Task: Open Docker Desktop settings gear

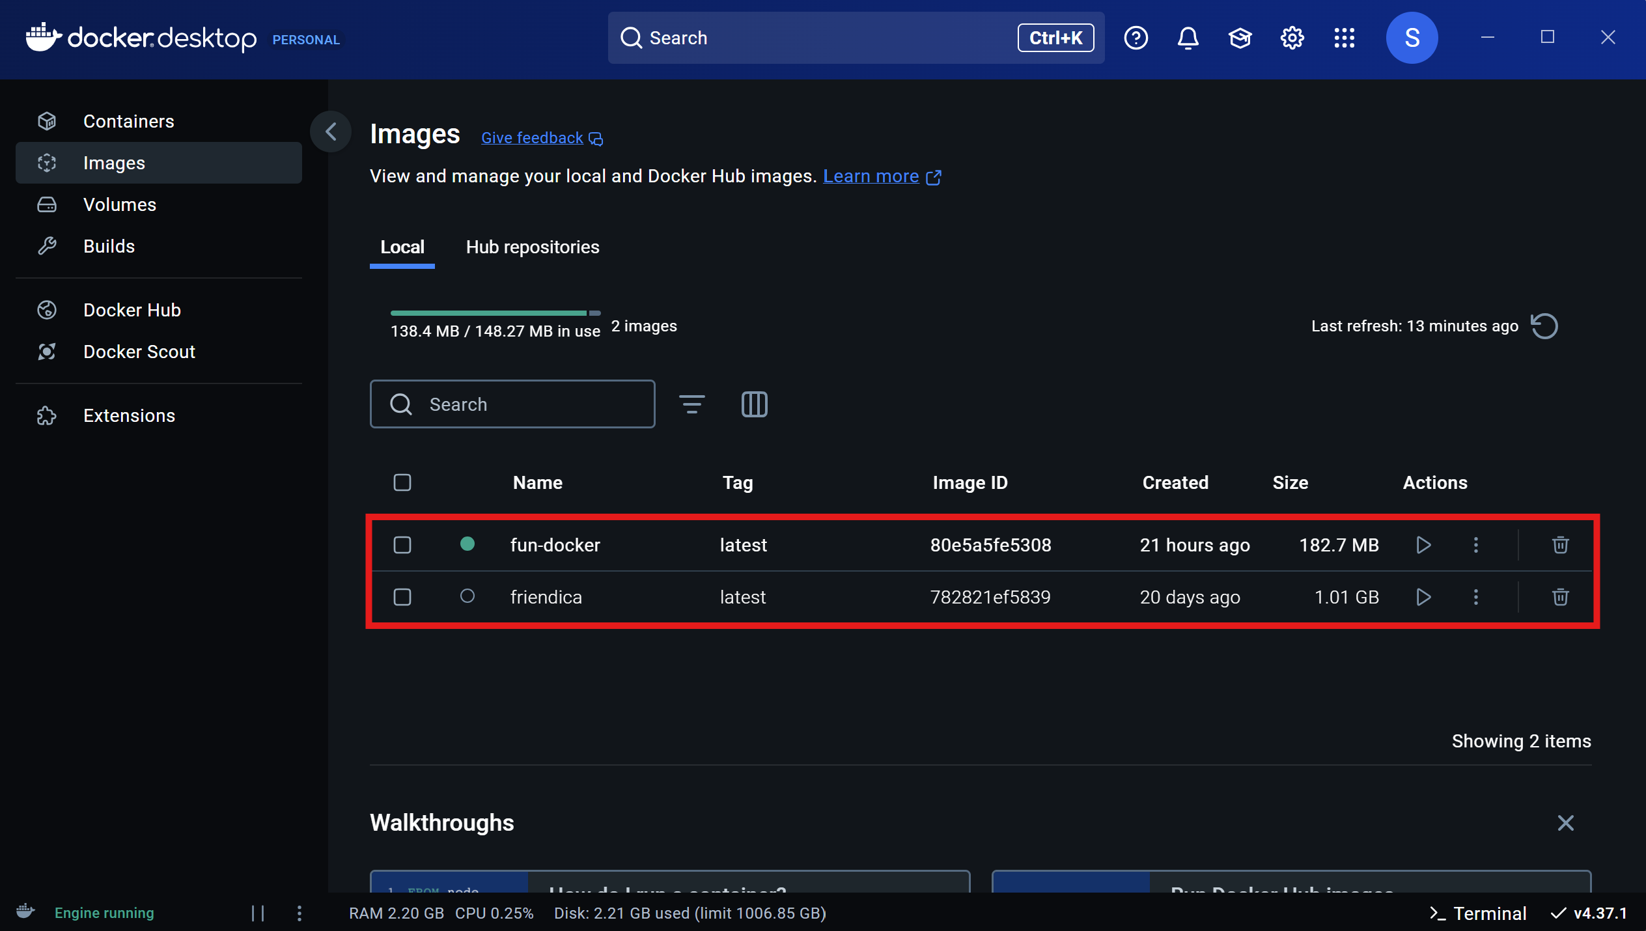Action: (1292, 38)
